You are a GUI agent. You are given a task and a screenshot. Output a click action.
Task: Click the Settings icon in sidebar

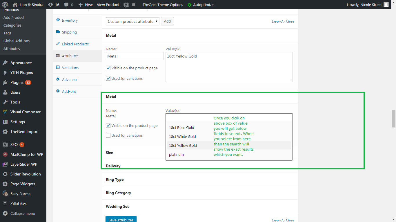click(x=5, y=122)
